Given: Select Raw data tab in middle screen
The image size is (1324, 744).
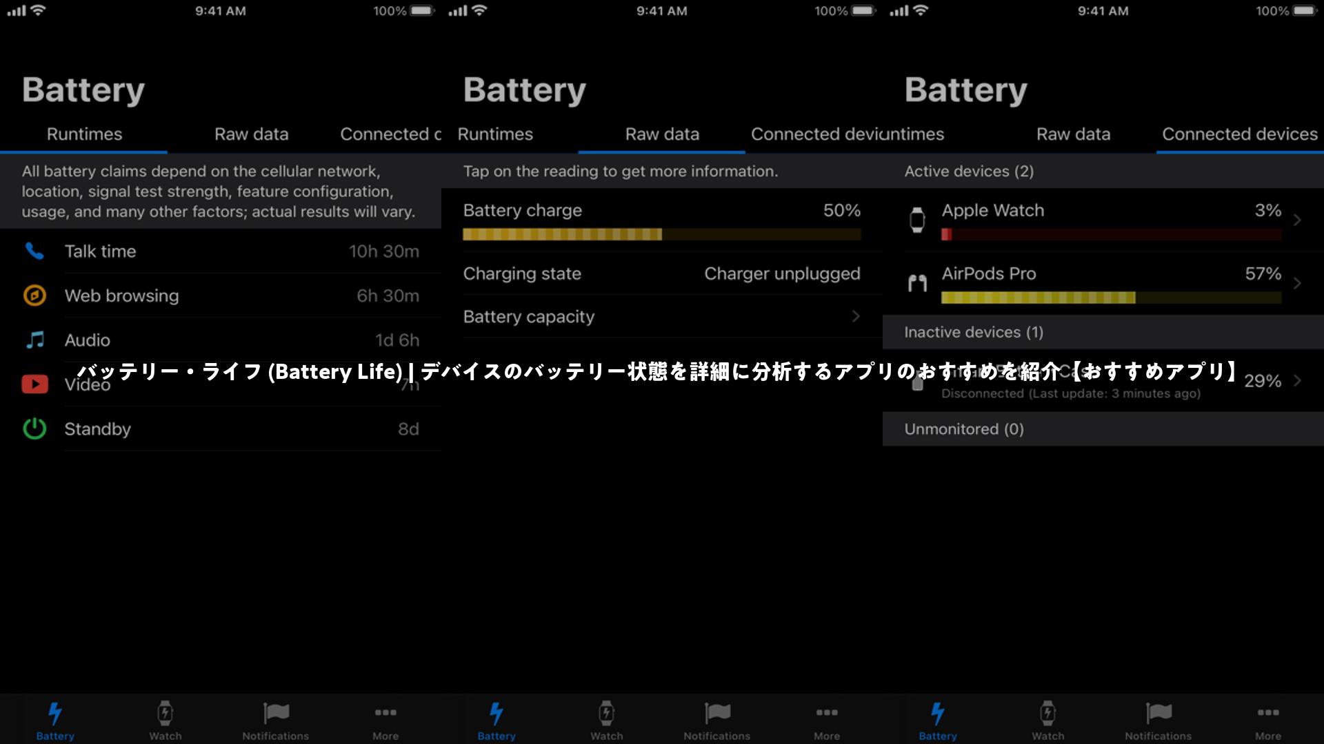Looking at the screenshot, I should coord(662,134).
